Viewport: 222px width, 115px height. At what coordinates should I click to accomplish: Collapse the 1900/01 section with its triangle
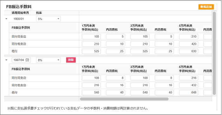(x=6, y=19)
